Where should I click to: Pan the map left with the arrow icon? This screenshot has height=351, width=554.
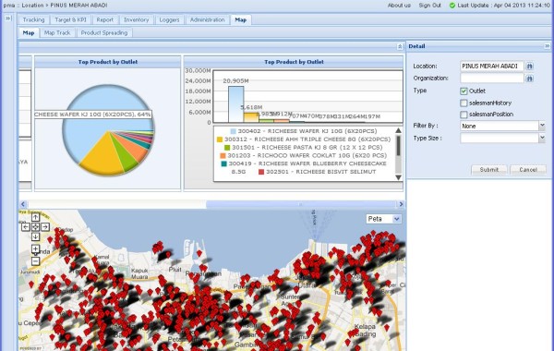(26, 227)
